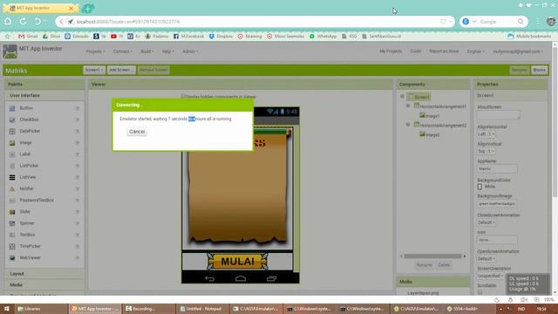The image size is (558, 314).
Task: Open the OpenScreenAnimation Default dropdown
Action: [487, 259]
